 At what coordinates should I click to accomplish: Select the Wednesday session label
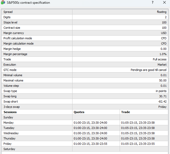coord(11,133)
